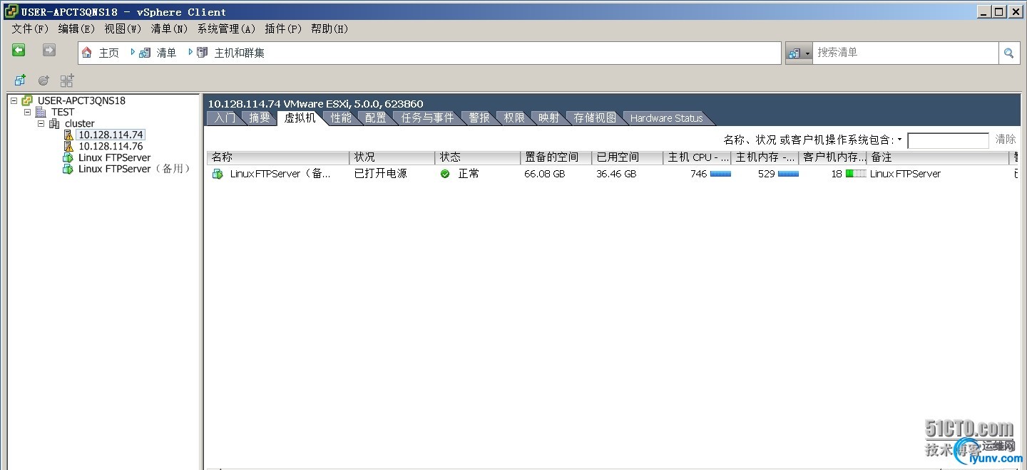Switch to the 性能 tab

341,118
